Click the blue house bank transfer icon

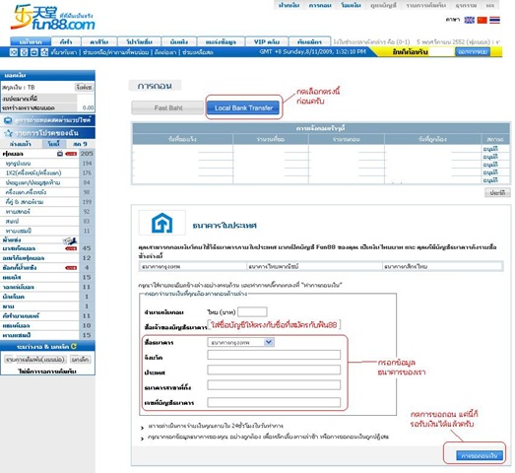pos(161,223)
